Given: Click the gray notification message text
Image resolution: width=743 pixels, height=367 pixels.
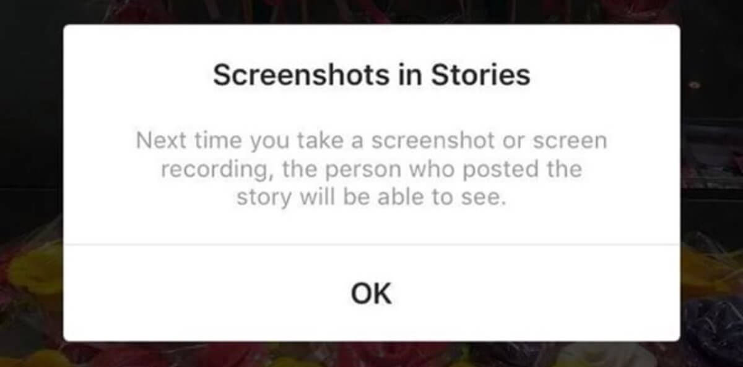Looking at the screenshot, I should coord(371,170).
